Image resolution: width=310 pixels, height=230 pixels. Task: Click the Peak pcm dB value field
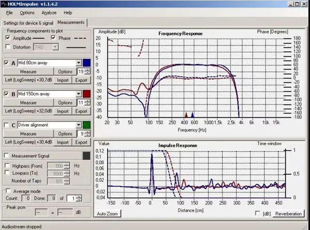(65, 212)
